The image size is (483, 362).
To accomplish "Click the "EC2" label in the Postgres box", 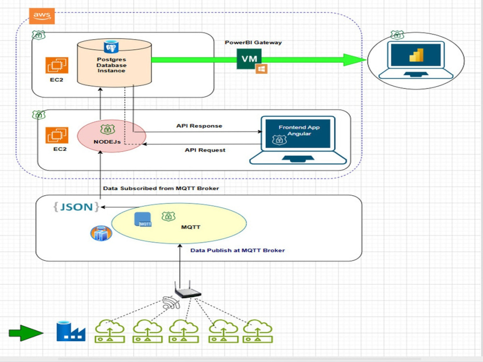I will click(57, 80).
